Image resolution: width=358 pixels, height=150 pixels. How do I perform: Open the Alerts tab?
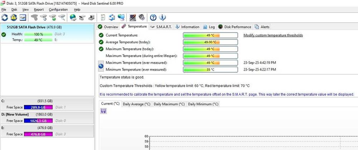(262, 27)
